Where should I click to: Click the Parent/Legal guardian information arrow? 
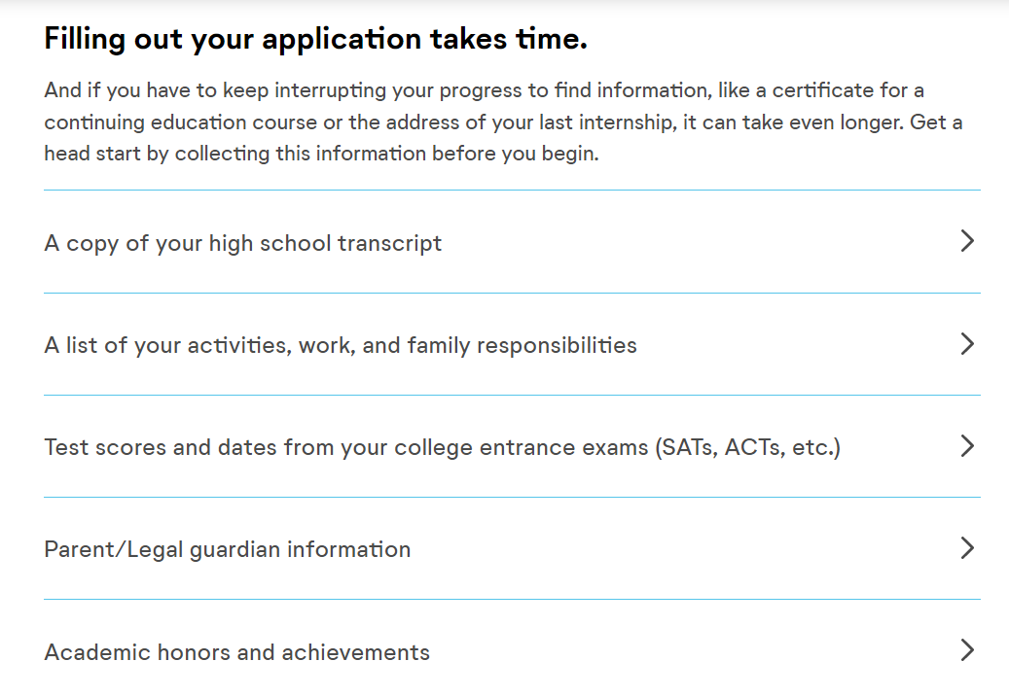click(x=966, y=548)
